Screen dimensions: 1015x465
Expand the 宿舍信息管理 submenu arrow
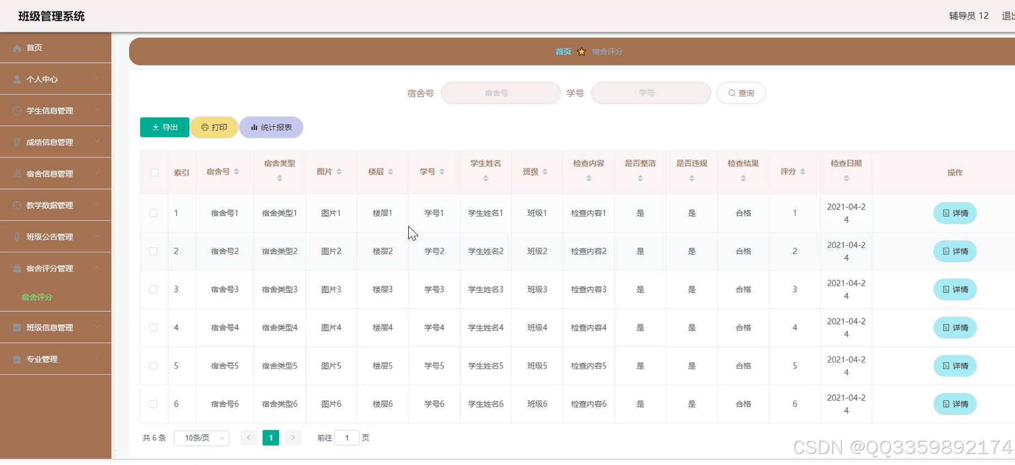97,172
